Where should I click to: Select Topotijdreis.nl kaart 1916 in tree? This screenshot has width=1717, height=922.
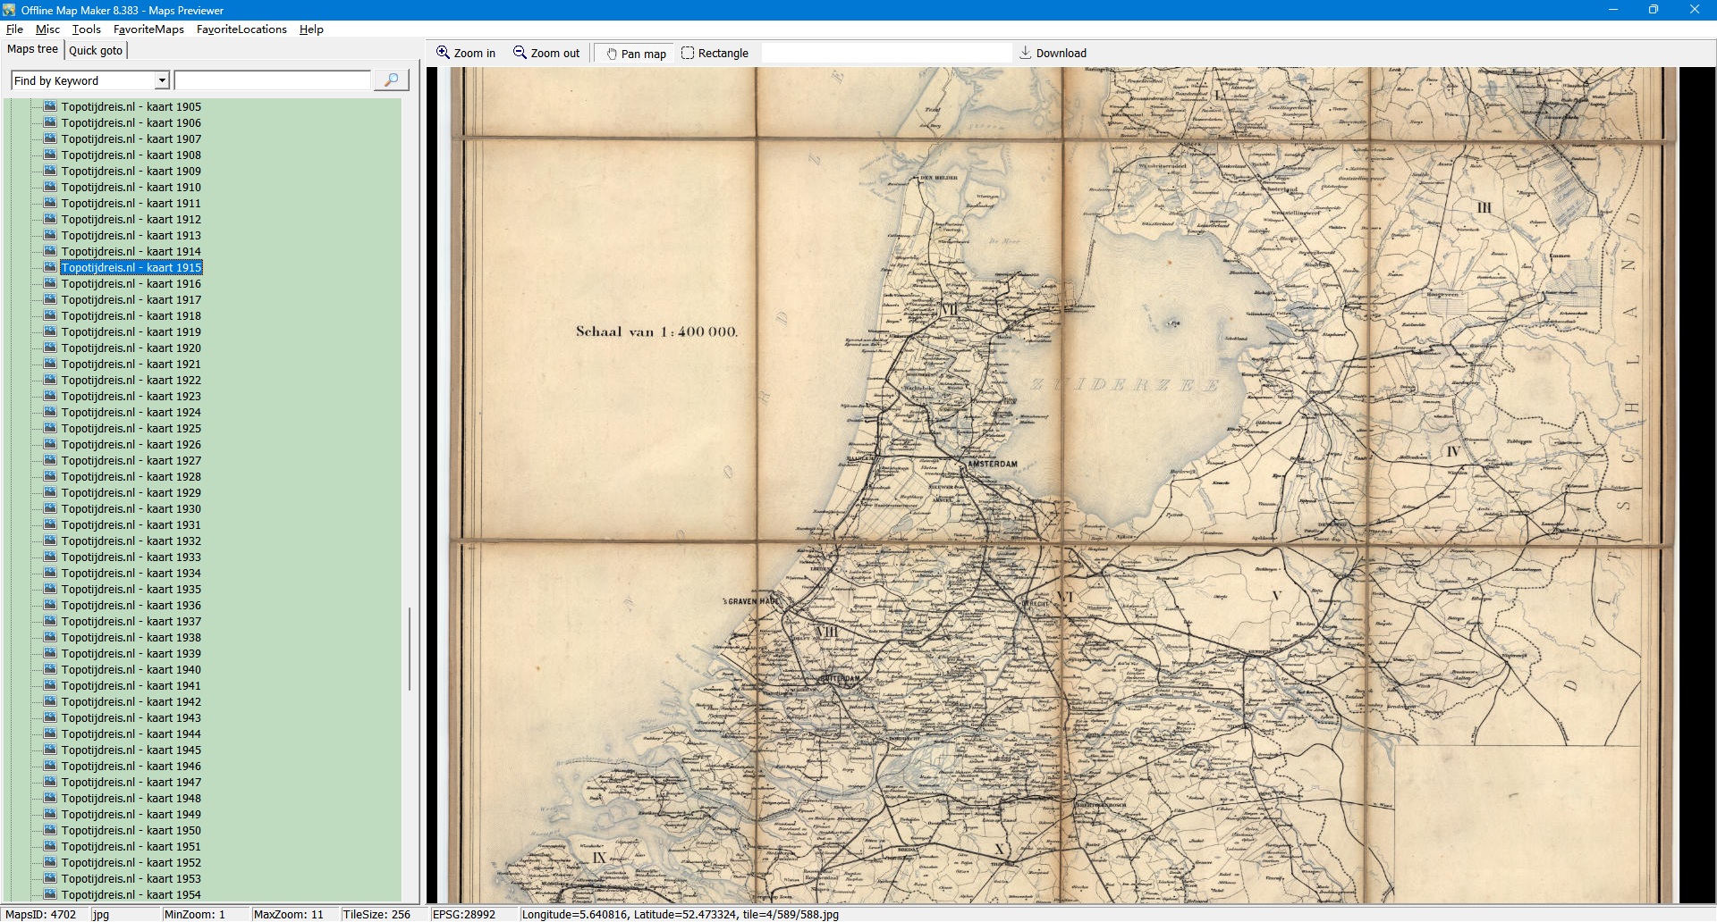(x=131, y=284)
